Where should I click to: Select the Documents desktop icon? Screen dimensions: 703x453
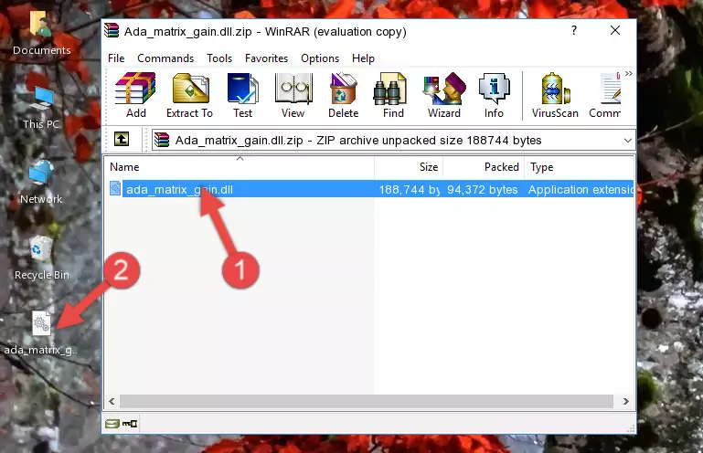41,34
